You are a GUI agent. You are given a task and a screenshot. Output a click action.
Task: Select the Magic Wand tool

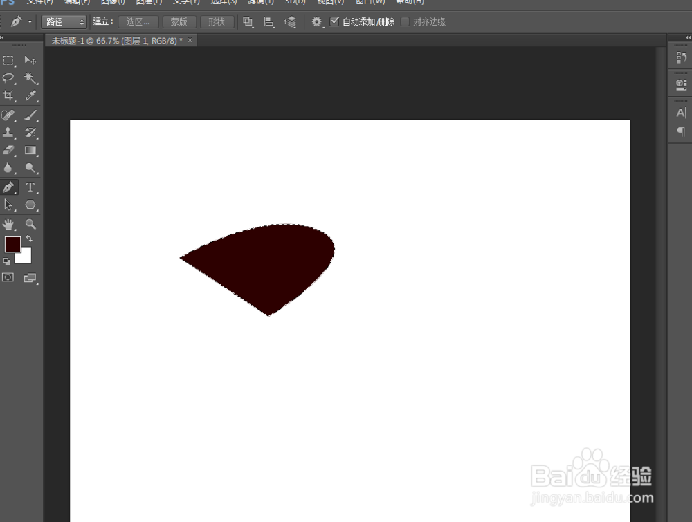tap(30, 78)
